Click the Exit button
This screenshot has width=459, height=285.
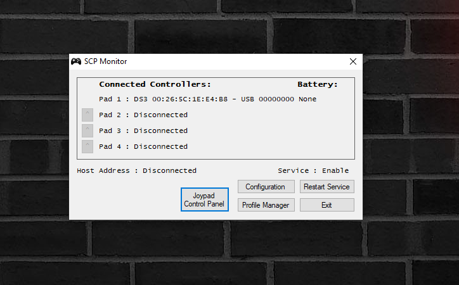(x=326, y=205)
